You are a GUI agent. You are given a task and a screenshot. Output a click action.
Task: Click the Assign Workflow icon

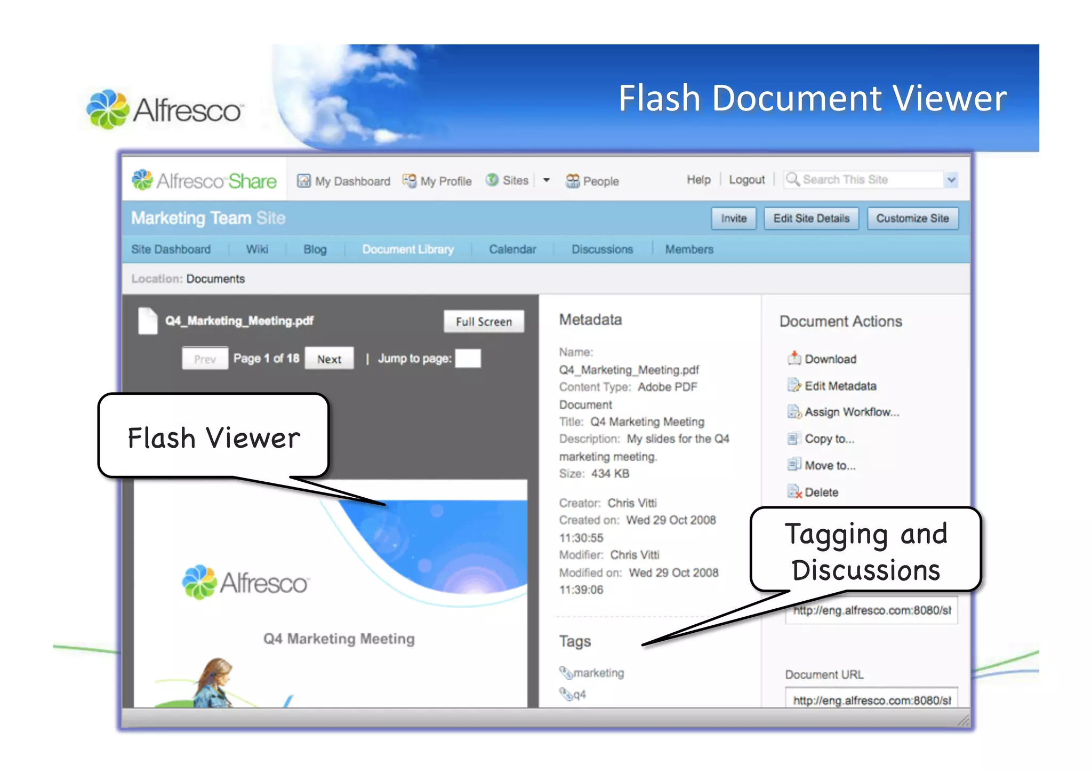pos(794,411)
